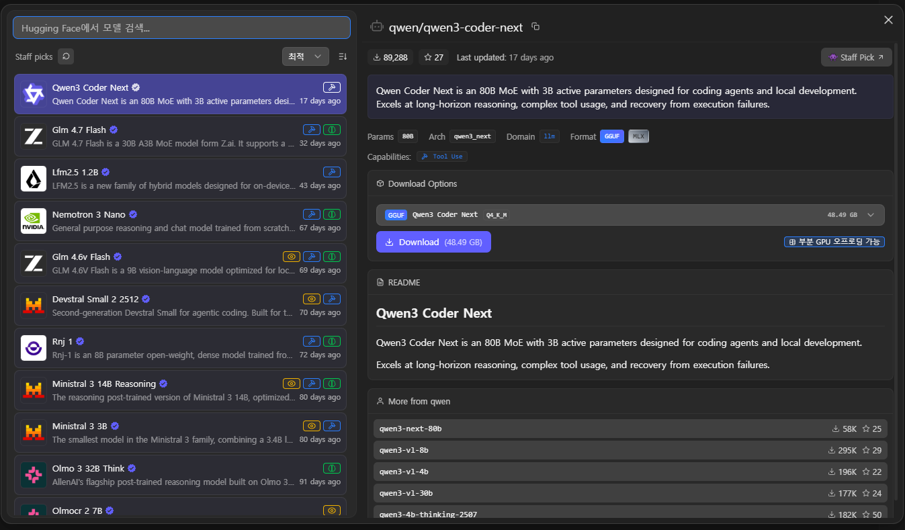Screen dimensions: 905x530
Task: Switch to the MLX format
Action: [x=638, y=137]
